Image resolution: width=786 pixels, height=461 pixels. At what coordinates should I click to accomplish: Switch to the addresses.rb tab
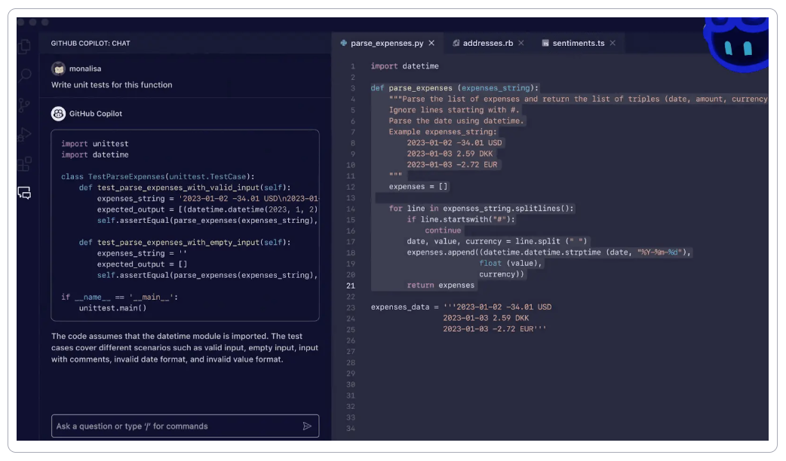click(x=487, y=43)
